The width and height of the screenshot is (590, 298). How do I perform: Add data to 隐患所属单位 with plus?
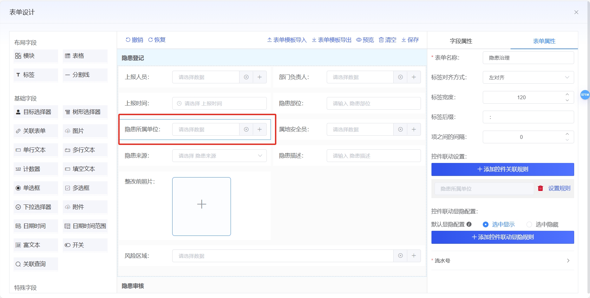(260, 129)
